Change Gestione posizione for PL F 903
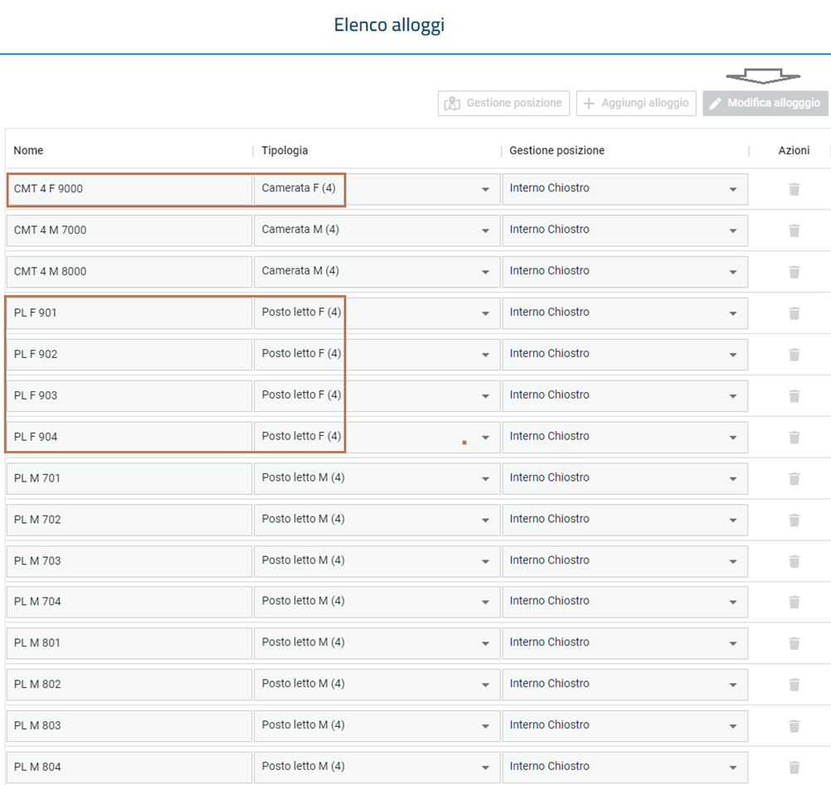831x785 pixels. [x=624, y=395]
